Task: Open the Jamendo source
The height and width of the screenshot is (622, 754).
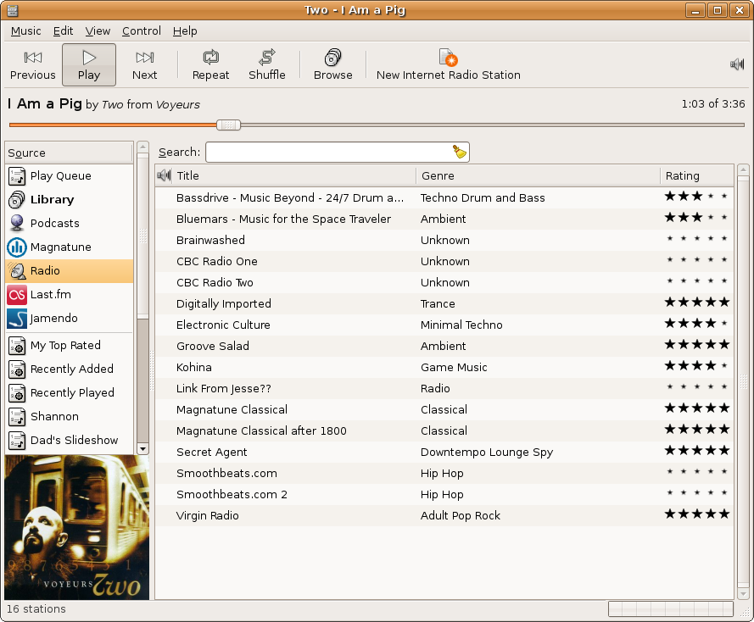Action: 70,319
